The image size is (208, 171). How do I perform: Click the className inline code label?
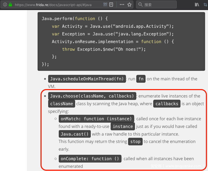tap(62, 104)
